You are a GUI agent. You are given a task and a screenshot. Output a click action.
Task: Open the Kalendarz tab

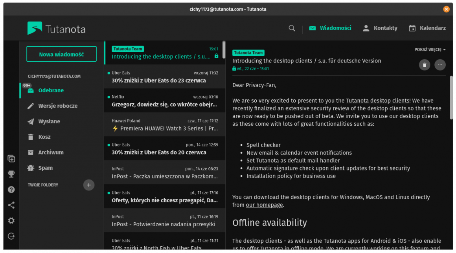[x=427, y=28]
